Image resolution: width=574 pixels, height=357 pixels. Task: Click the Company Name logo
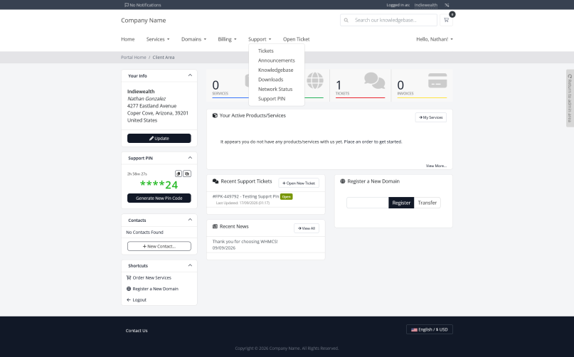[144, 21]
